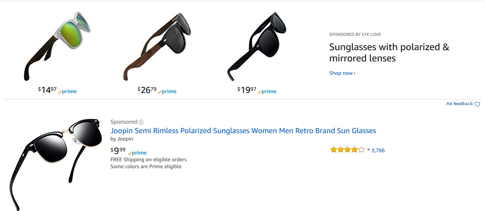View the 3,786 customer reviews
This screenshot has height=211, width=485.
378,150
